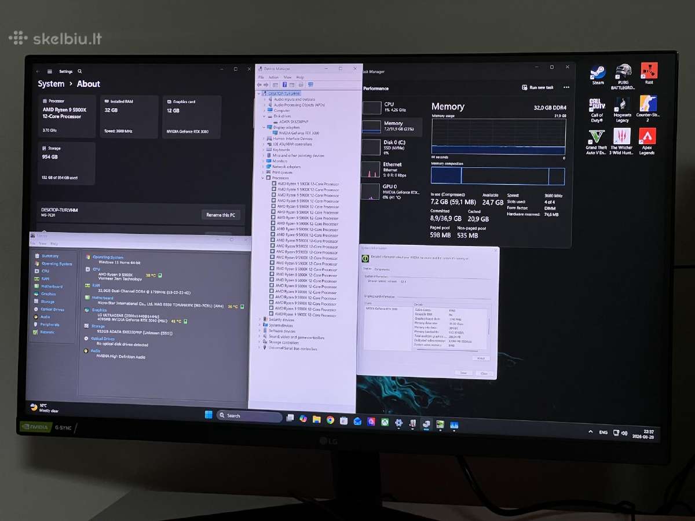Click the ENG language indicator in taskbar
The image size is (695, 521).
pos(603,432)
